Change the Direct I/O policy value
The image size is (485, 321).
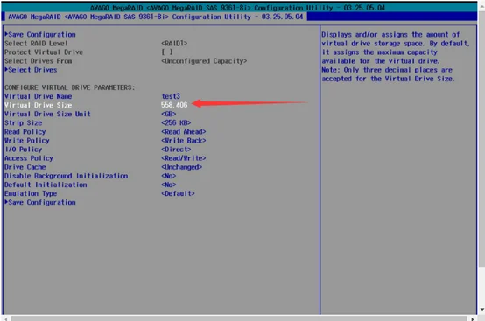pyautogui.click(x=176, y=150)
